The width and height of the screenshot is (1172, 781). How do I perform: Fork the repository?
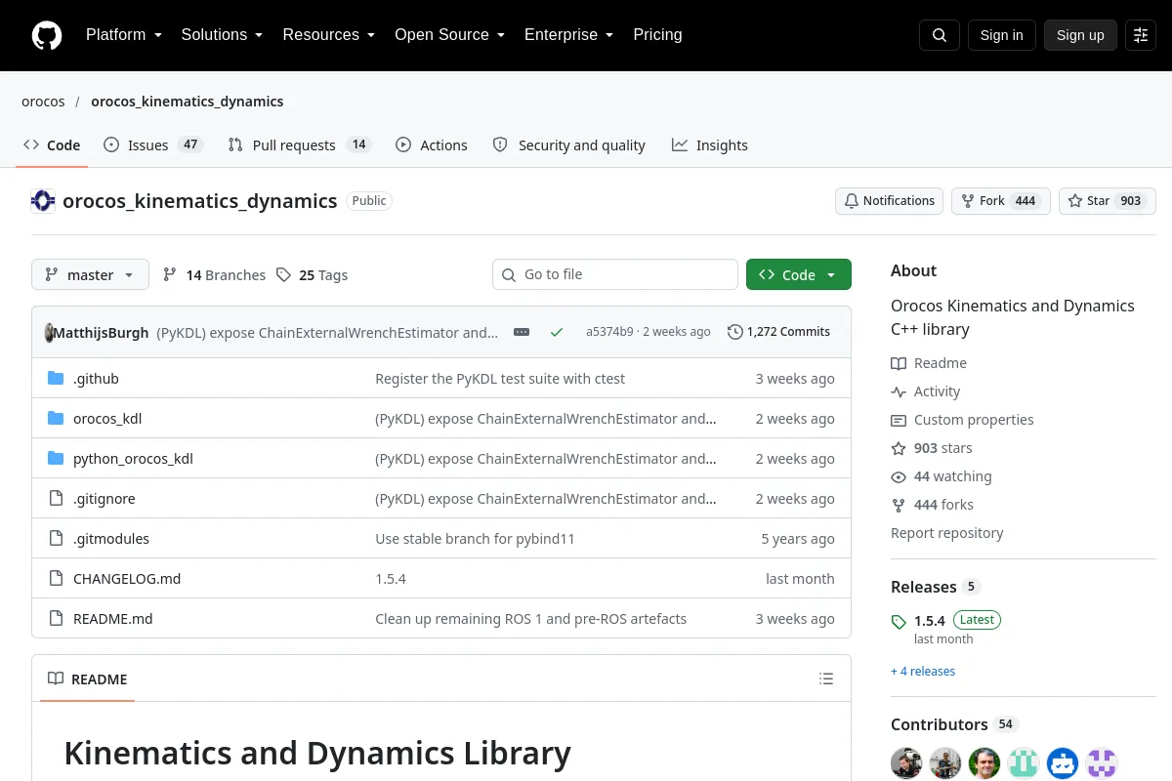pos(1000,201)
